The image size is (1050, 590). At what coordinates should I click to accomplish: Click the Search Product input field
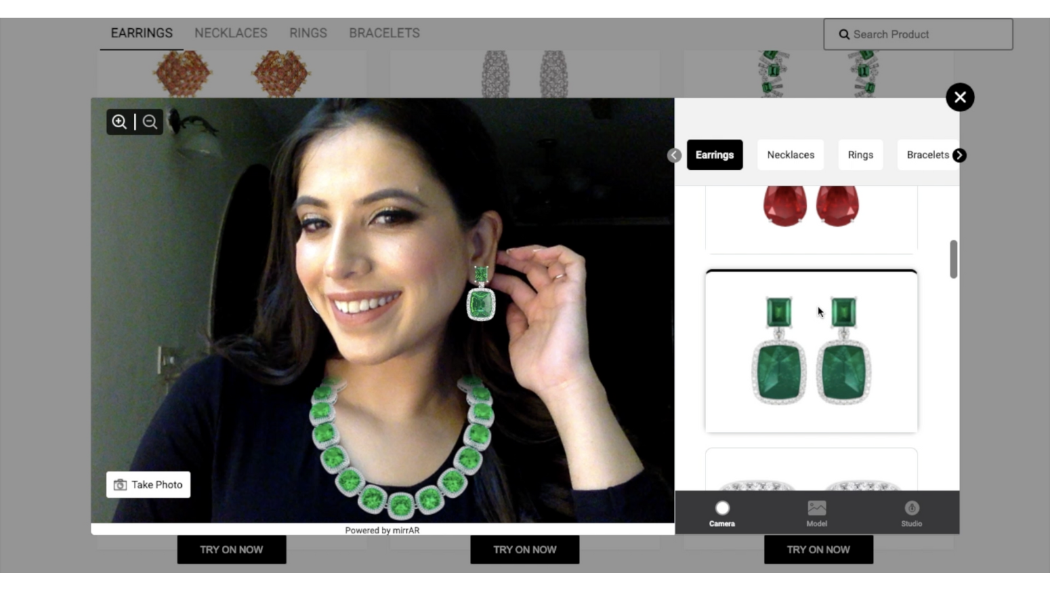click(919, 34)
